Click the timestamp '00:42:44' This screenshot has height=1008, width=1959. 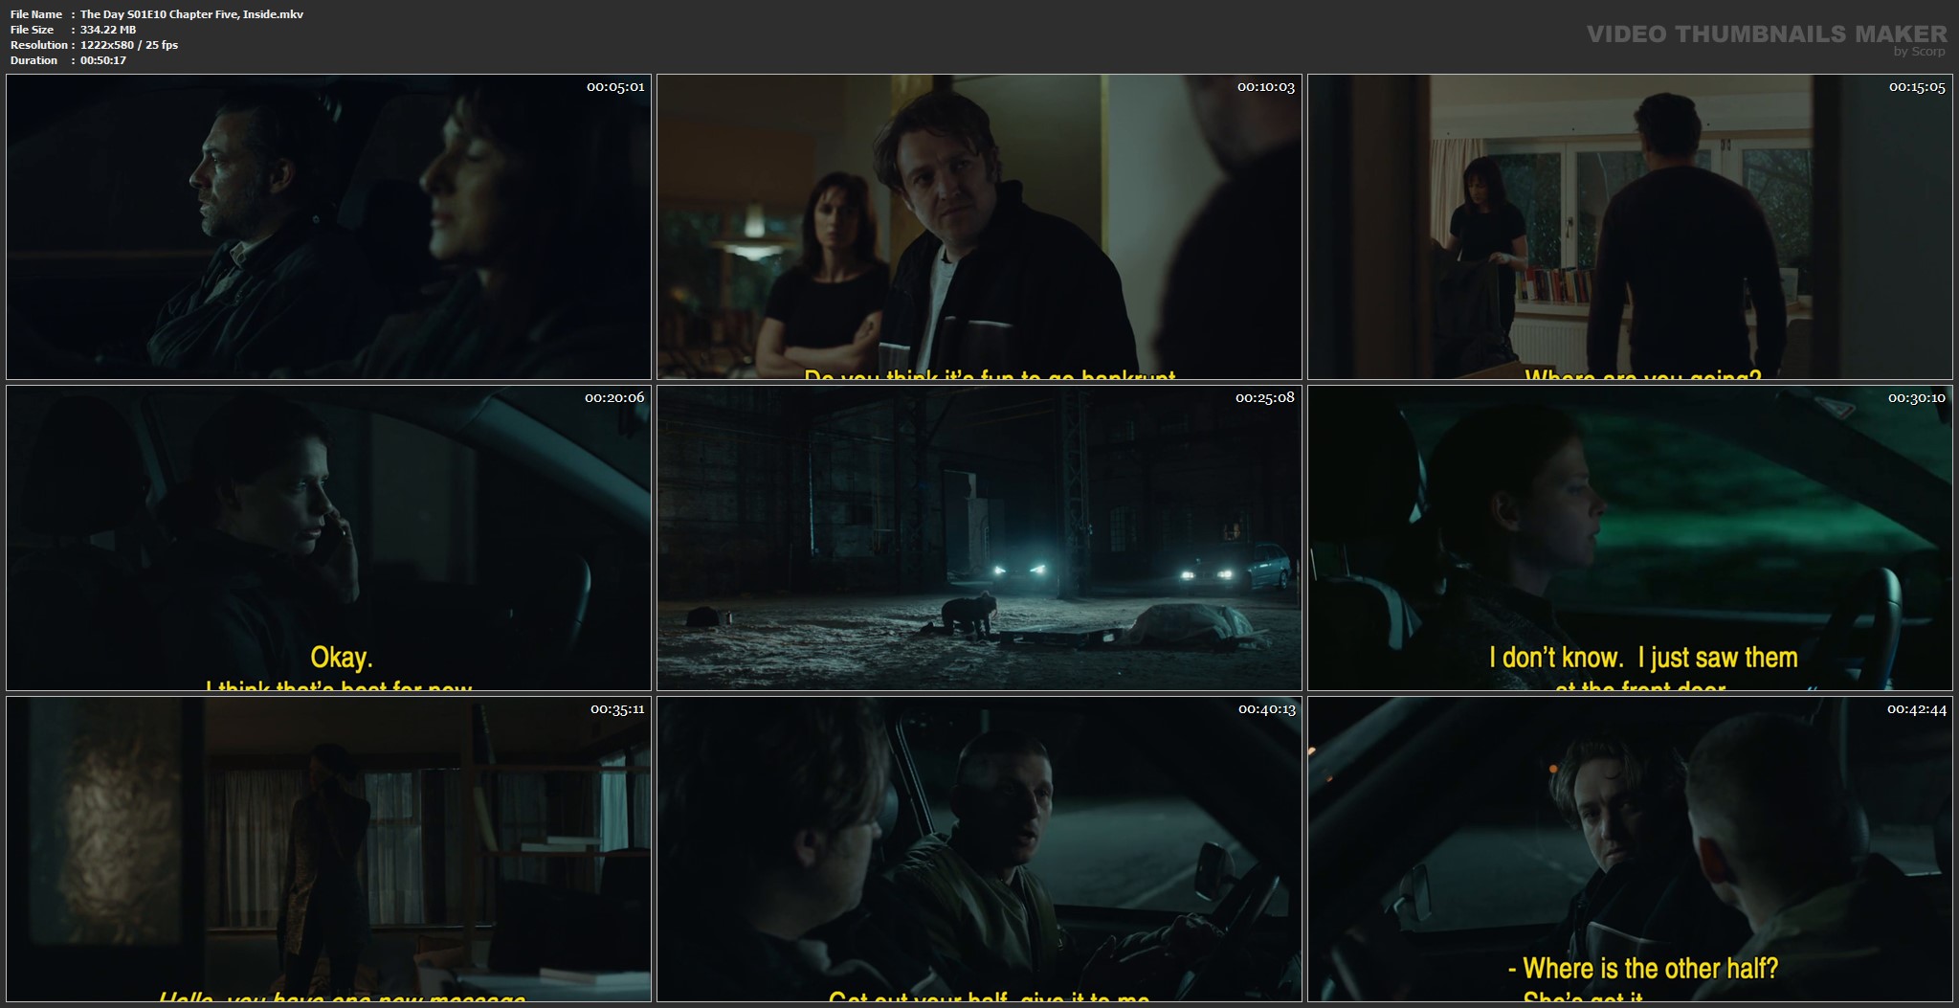click(x=1916, y=709)
